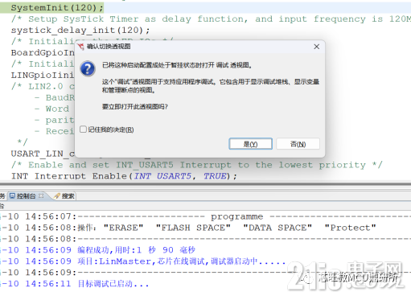This screenshot has width=411, height=296.
Task: Click the 是(Y) button in dialog
Action: click(250, 144)
